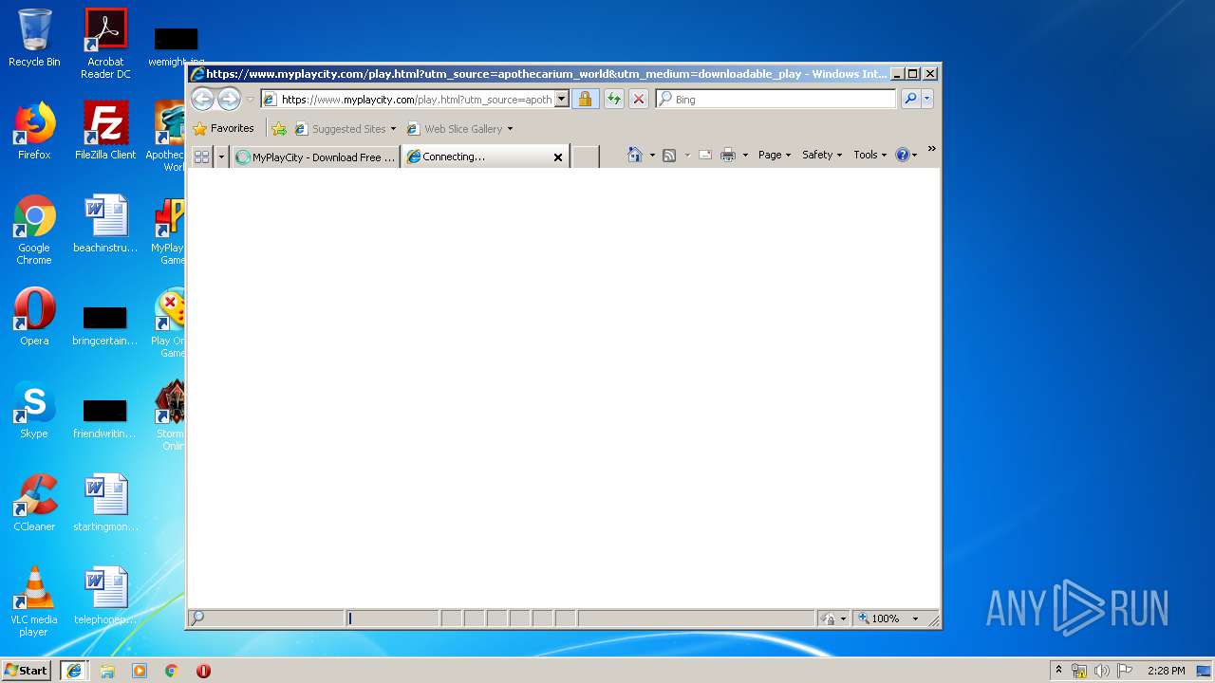Open the Windows Media Player taskbar icon
Screen dimensions: 1215x683
[140, 671]
